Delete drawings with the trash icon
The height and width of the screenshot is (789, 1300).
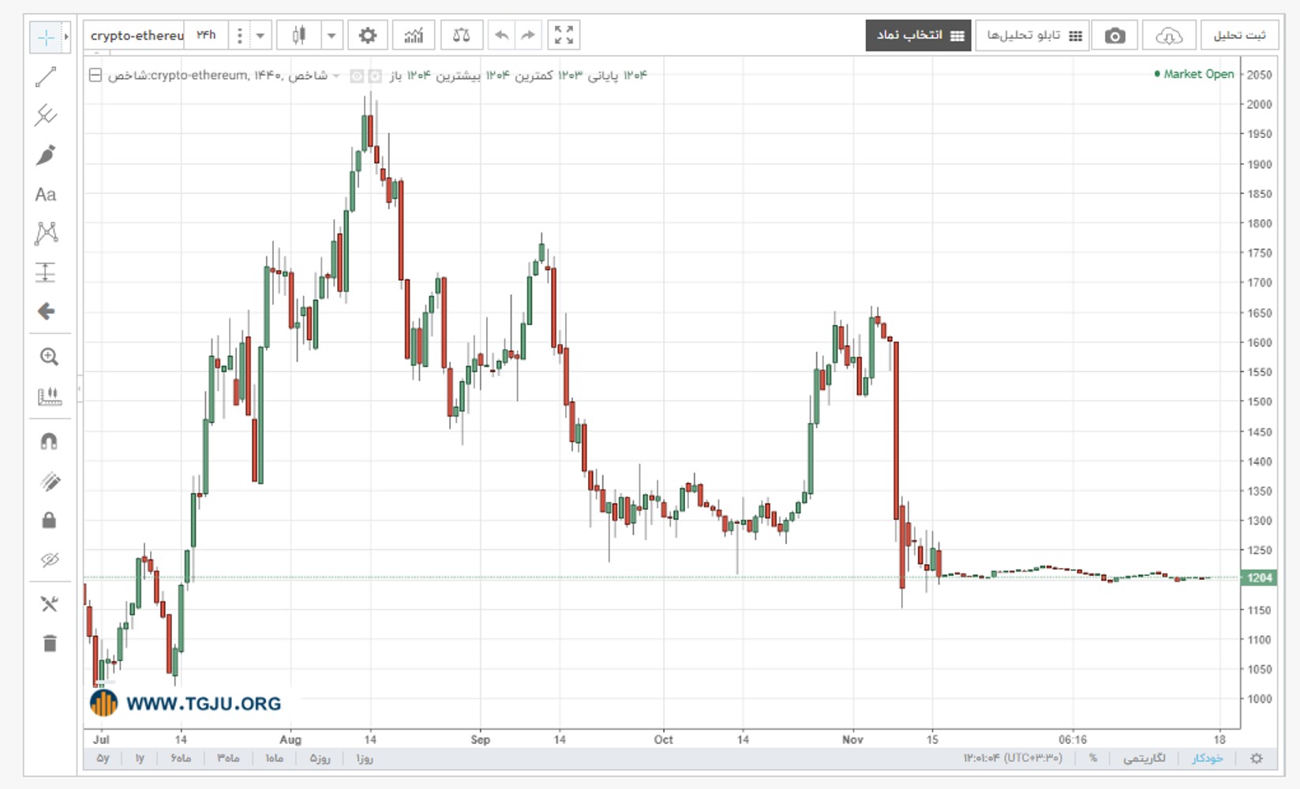tap(50, 643)
